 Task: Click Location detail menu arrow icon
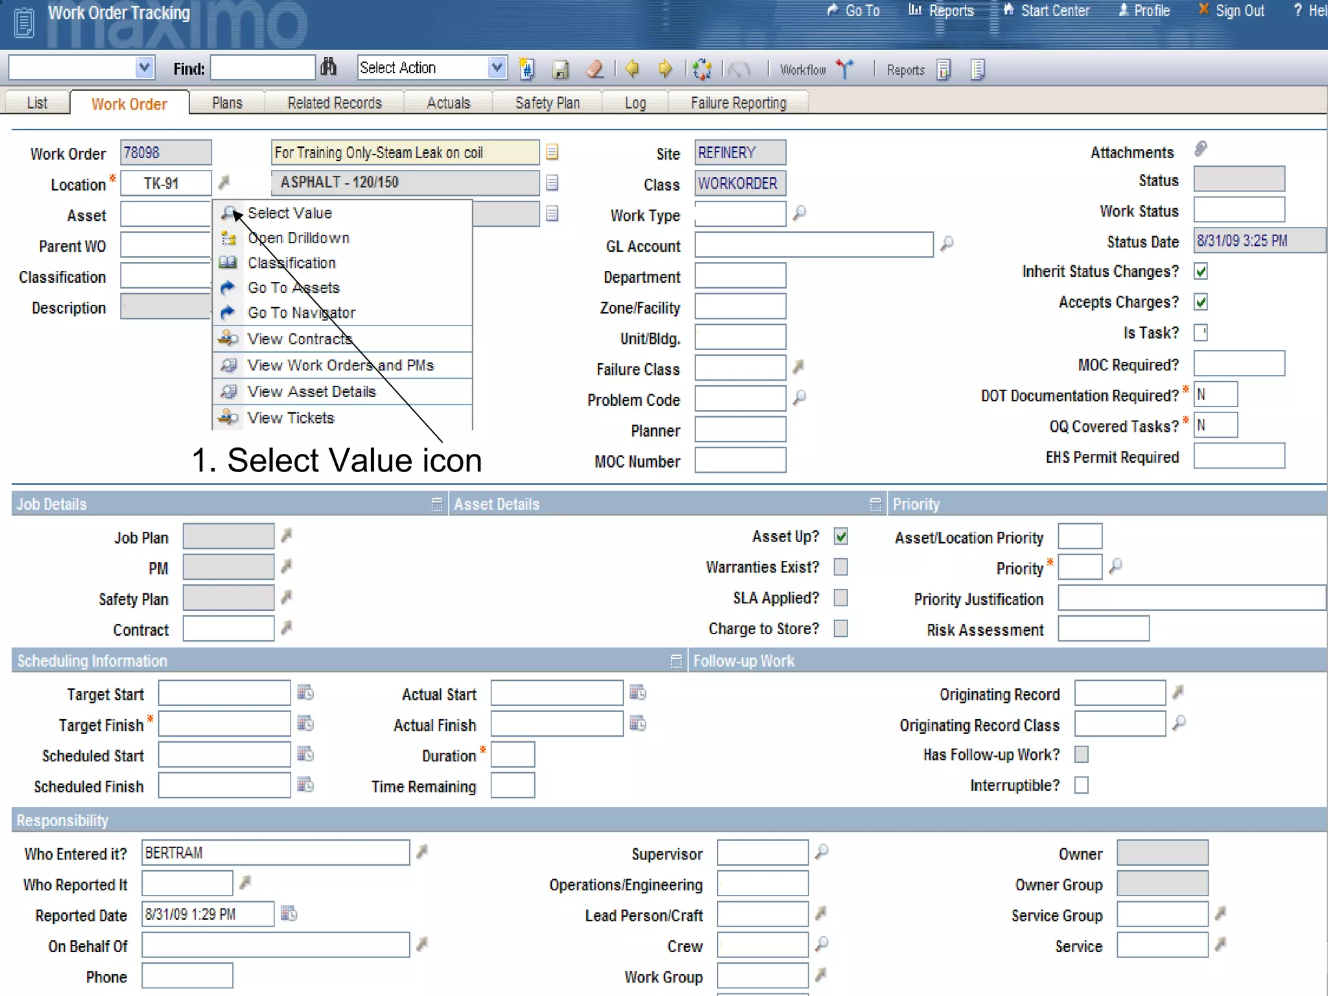[x=224, y=182]
